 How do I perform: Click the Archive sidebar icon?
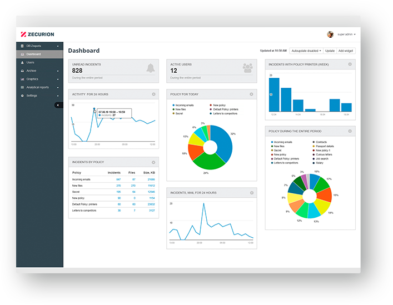pyautogui.click(x=22, y=71)
